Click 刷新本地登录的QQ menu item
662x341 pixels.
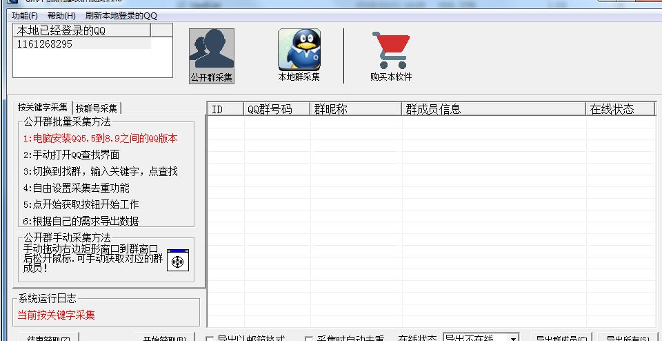(121, 16)
